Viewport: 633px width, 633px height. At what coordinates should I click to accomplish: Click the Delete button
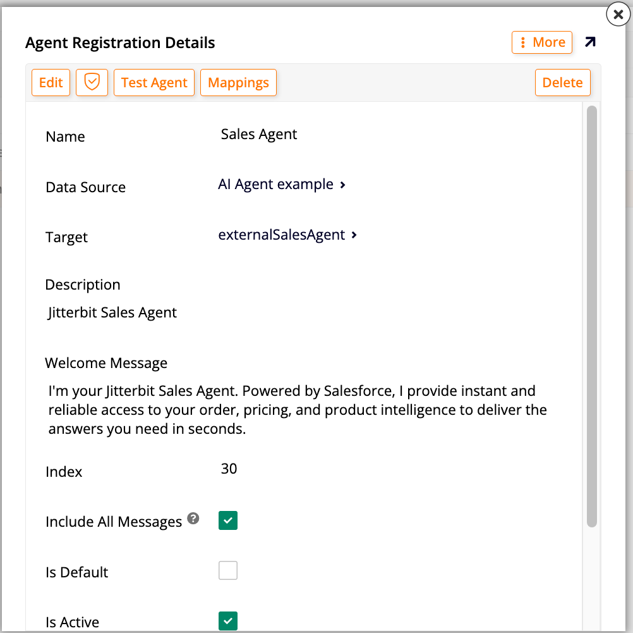[x=562, y=82]
